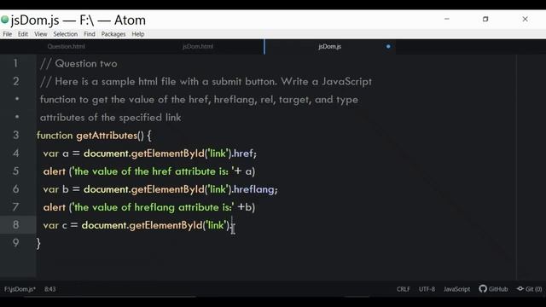Image resolution: width=546 pixels, height=307 pixels.
Task: Open the Packages menu
Action: [x=113, y=34]
